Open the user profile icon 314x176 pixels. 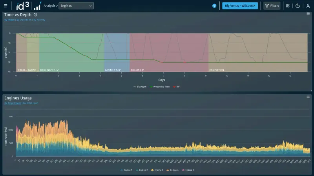308,6
